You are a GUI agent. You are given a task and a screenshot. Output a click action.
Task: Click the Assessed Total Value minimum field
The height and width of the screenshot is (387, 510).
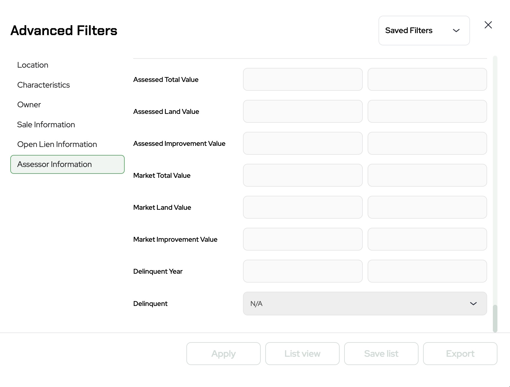pos(303,79)
